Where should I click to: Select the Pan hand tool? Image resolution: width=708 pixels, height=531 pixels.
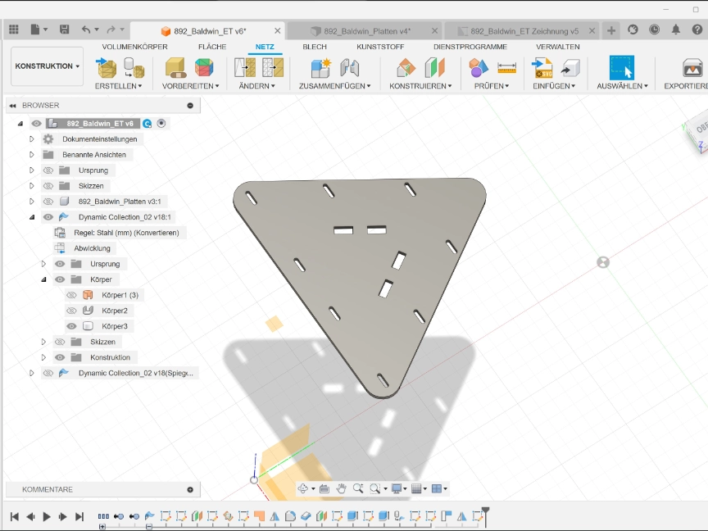tap(342, 488)
